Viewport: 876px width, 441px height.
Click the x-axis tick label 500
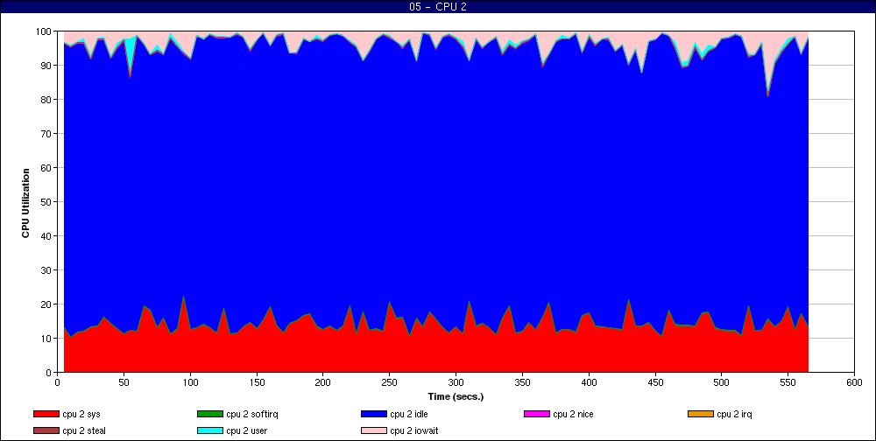pos(721,382)
